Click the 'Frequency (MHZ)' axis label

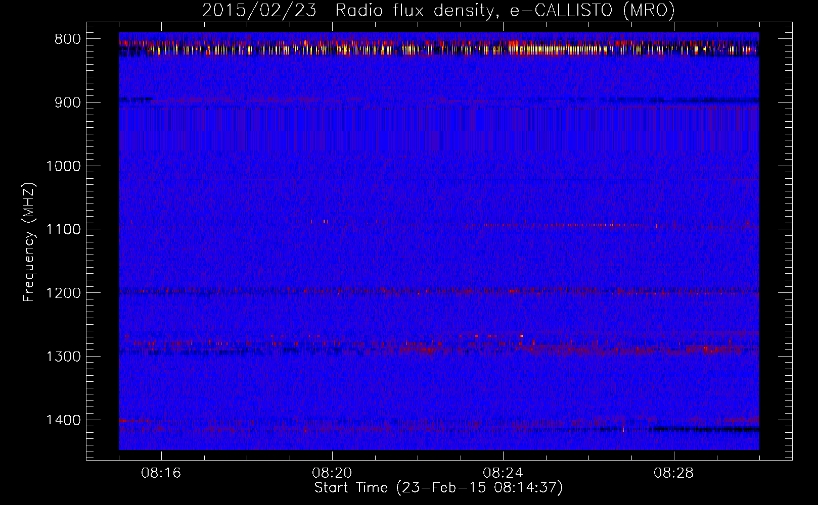point(29,242)
